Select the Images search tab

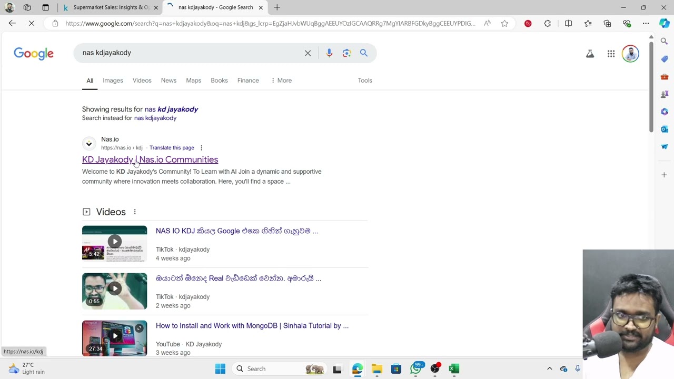(x=113, y=81)
